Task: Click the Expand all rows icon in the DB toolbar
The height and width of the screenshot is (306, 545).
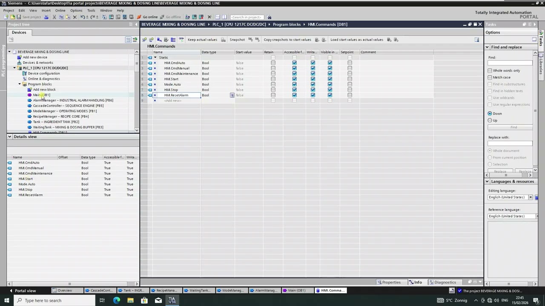Action: pos(173,40)
